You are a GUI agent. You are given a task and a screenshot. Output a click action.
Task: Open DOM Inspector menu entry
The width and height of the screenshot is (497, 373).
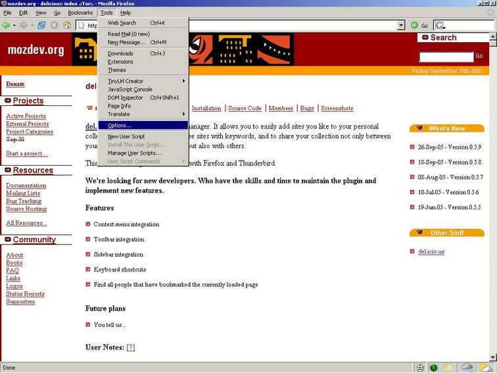coord(143,97)
